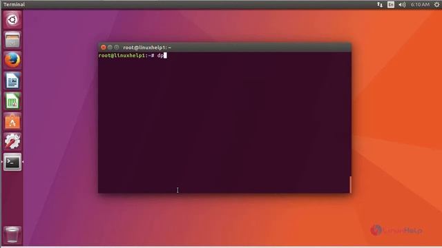Launch Firefox web browser
Image resolution: width=442 pixels, height=248 pixels.
(12, 60)
